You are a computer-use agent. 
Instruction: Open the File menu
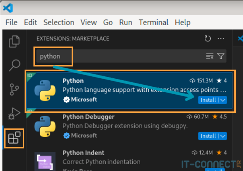click(12, 22)
